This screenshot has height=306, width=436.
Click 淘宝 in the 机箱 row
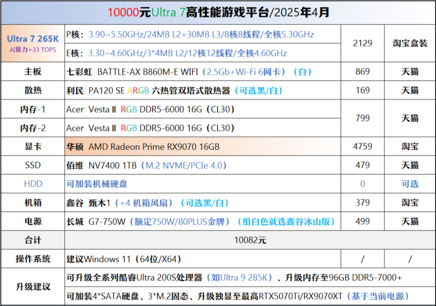(410, 202)
